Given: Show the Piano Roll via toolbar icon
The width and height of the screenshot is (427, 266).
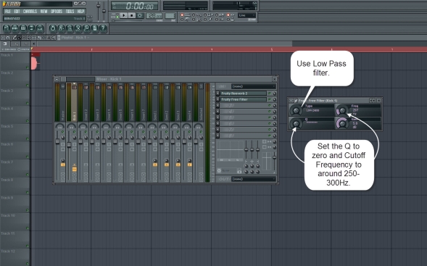Looking at the screenshot, I should point(23,28).
